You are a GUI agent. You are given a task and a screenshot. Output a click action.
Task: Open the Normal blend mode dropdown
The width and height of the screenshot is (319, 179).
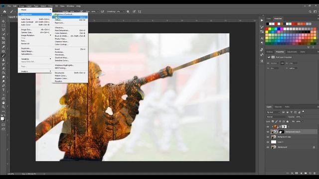pyautogui.click(x=277, y=117)
